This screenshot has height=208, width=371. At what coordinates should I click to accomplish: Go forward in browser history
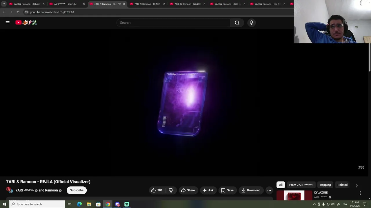(11, 12)
